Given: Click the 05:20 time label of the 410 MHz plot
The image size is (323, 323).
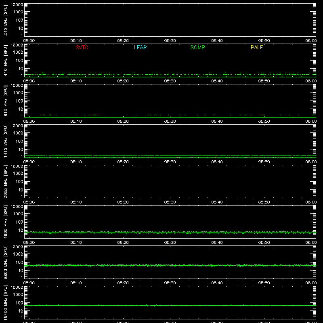Looking at the screenshot, I should point(123,81).
